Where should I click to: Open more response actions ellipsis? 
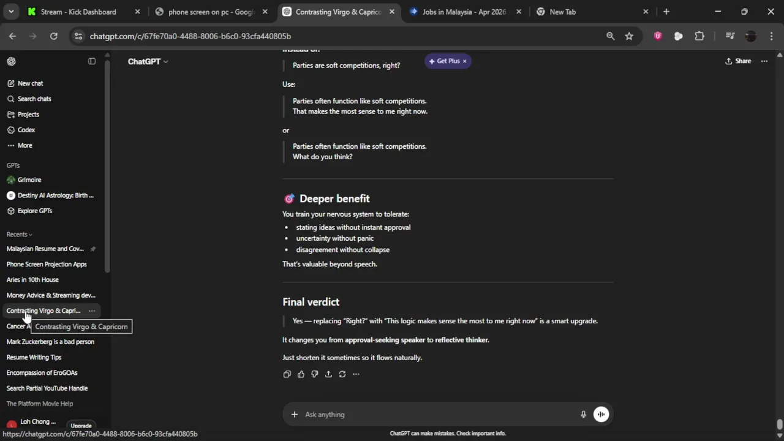point(356,374)
